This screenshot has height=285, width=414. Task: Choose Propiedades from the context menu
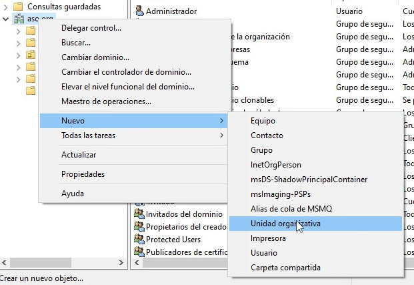pyautogui.click(x=83, y=174)
